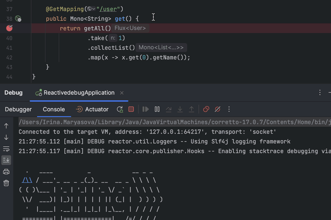Click the Flux<User> inlay hint

130,28
